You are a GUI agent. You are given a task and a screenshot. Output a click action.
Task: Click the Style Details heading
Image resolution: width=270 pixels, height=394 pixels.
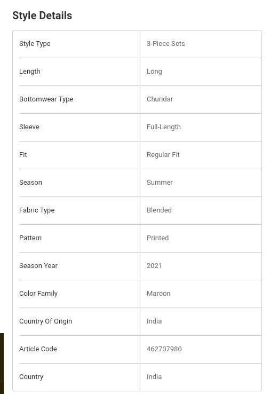42,15
